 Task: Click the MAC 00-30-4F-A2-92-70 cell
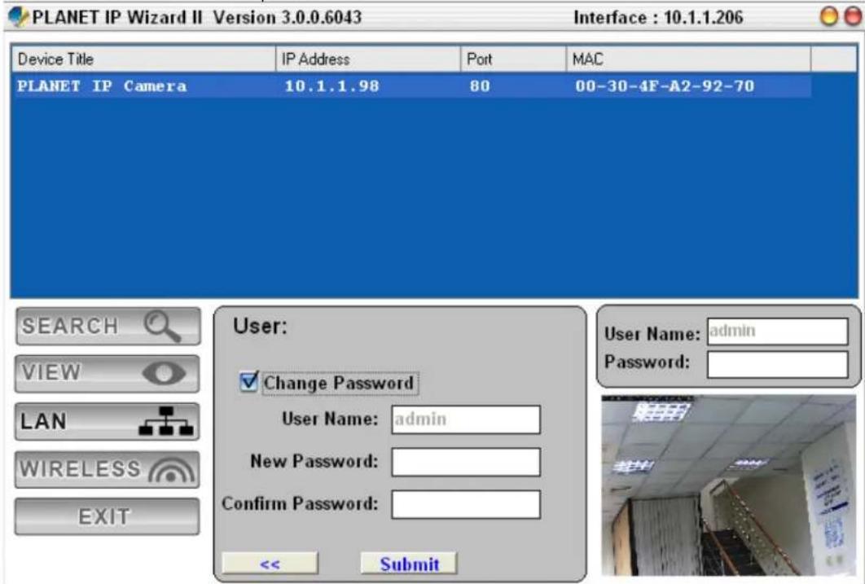(x=664, y=86)
